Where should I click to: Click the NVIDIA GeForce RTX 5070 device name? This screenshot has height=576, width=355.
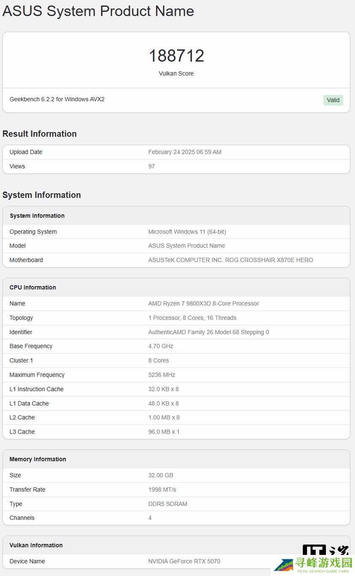184,561
